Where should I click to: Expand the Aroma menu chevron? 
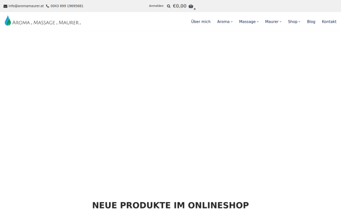point(232,22)
